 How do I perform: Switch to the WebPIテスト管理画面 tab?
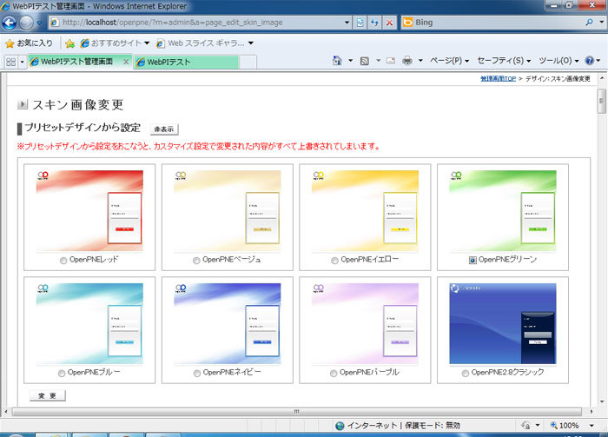point(76,62)
